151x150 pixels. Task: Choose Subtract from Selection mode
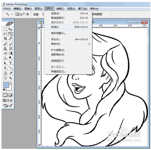point(24,14)
